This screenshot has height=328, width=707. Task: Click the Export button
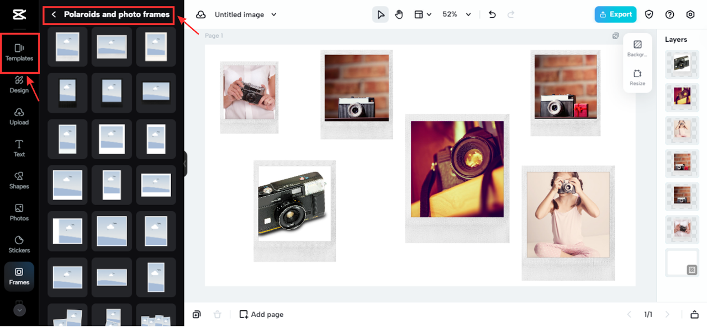615,14
